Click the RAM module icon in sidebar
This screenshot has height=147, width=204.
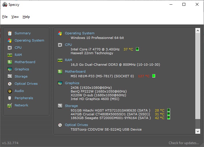[x=10, y=55]
